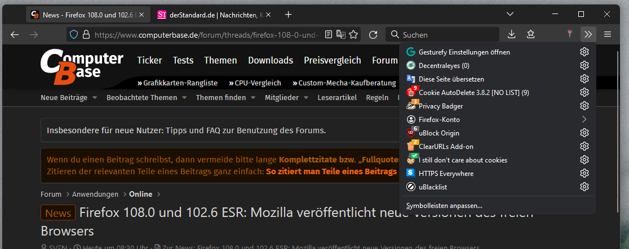This screenshot has height=249, width=629.
Task: Open the Themen navigation link
Action: 220,61
